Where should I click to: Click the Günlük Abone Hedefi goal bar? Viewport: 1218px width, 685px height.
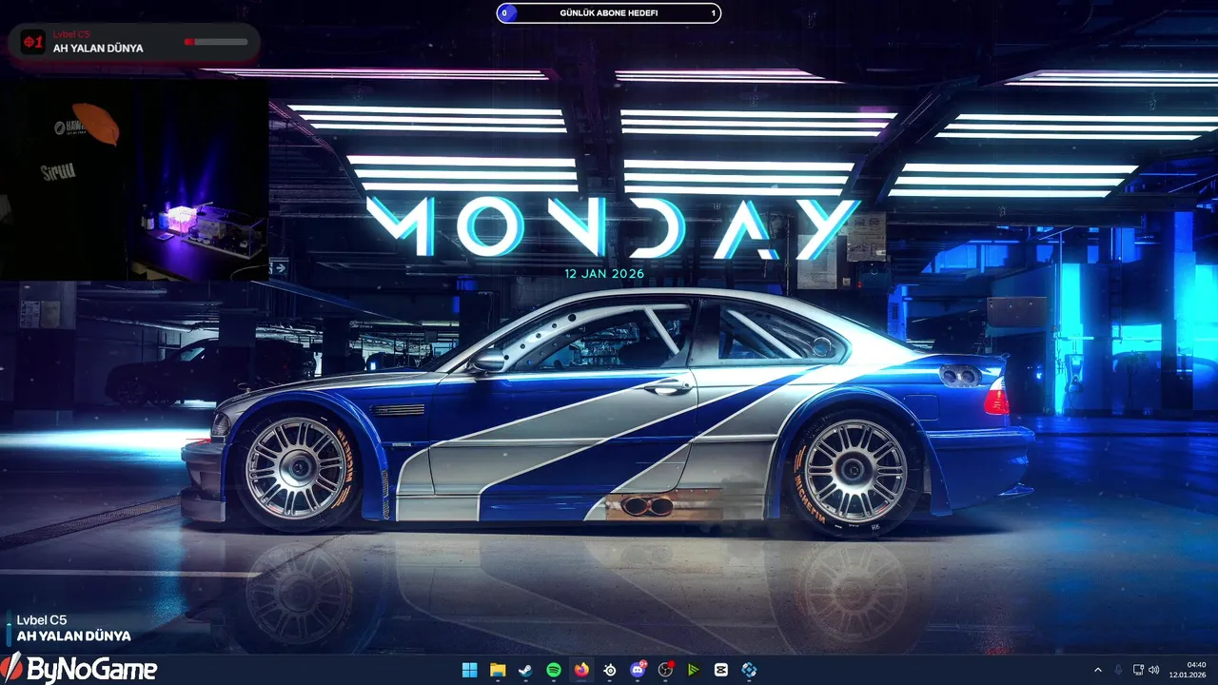[609, 13]
